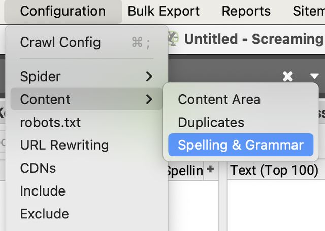Click the Screaming Frog logo in title bar

[174, 38]
